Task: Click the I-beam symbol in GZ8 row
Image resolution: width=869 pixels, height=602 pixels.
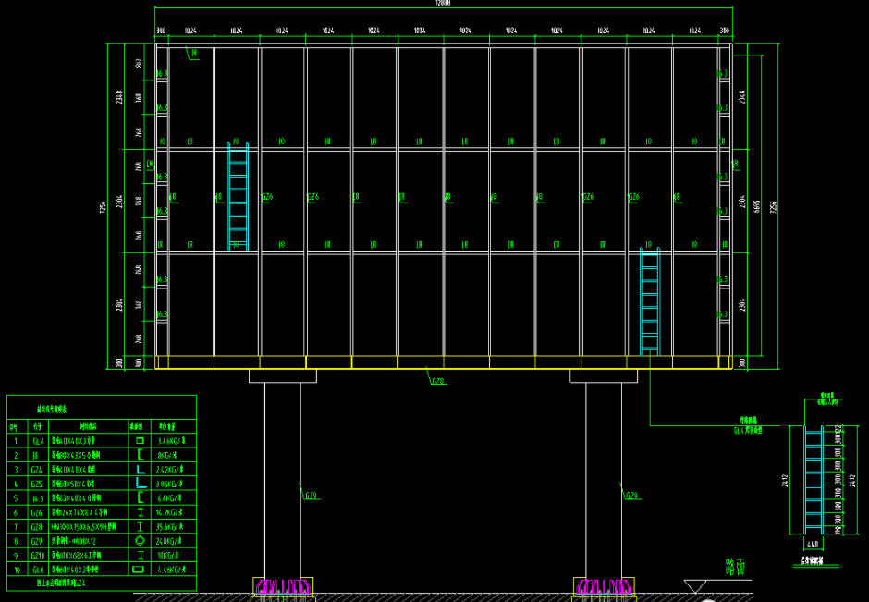Action: tap(140, 526)
